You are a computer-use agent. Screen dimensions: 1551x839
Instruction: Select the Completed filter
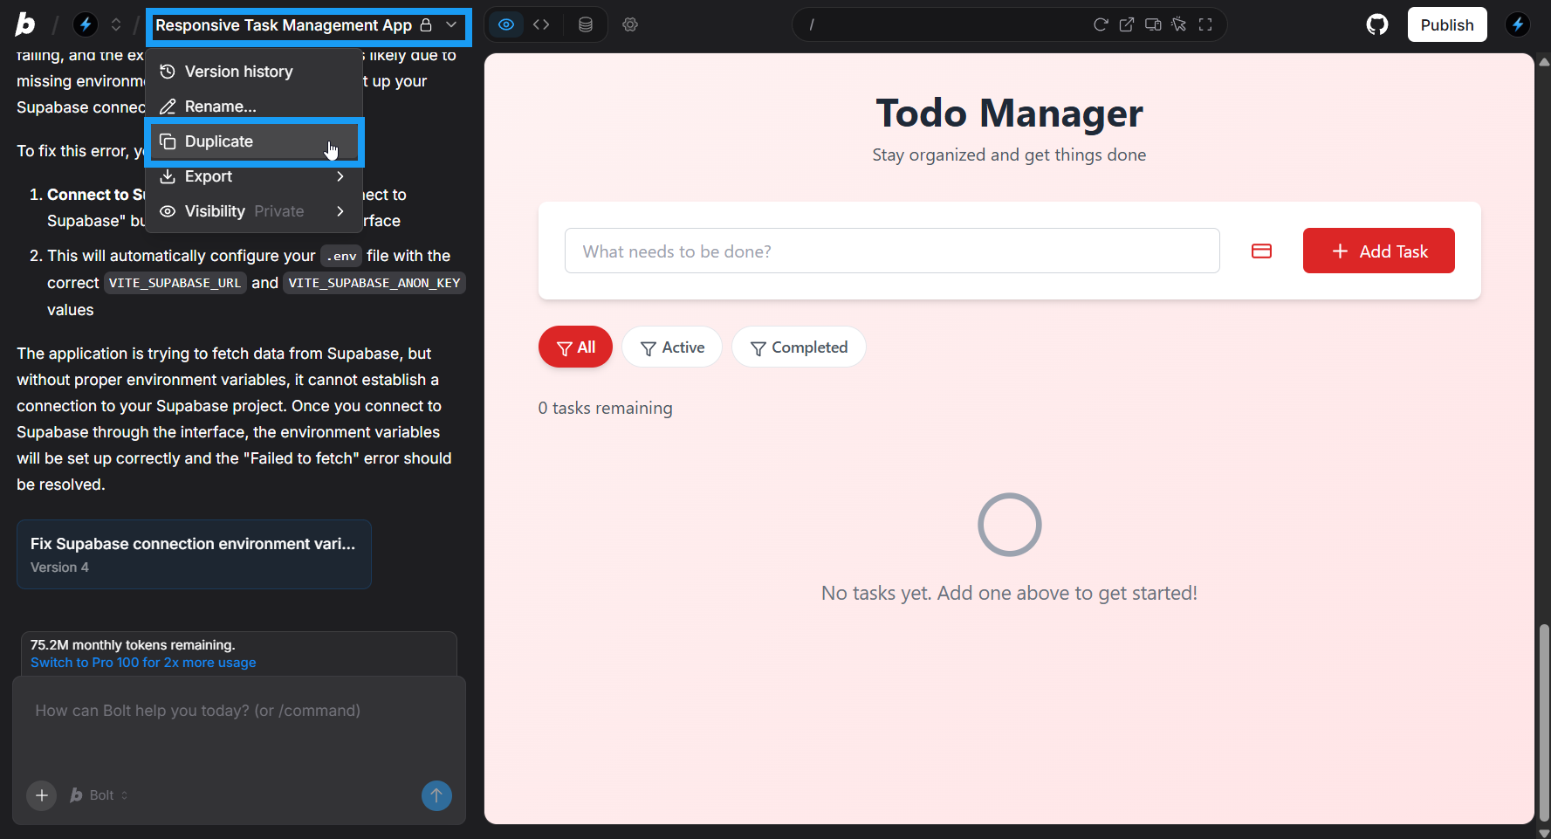pyautogui.click(x=799, y=347)
